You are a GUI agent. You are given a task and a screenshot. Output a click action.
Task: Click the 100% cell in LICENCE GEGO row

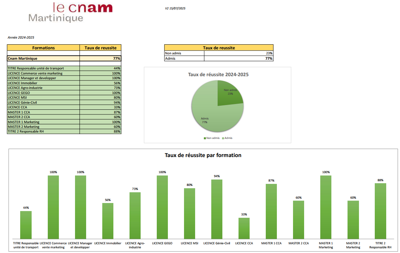(101, 93)
